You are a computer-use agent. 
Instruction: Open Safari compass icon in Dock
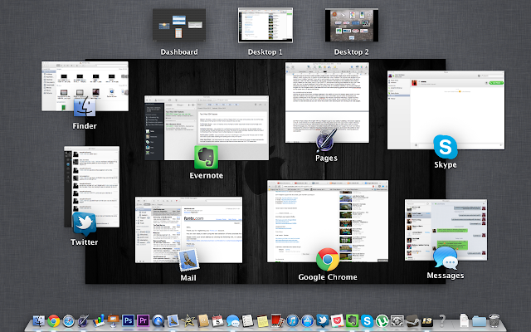point(68,320)
